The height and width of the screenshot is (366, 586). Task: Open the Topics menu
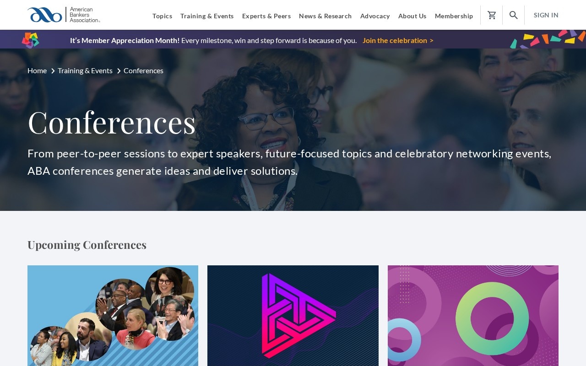pos(162,16)
